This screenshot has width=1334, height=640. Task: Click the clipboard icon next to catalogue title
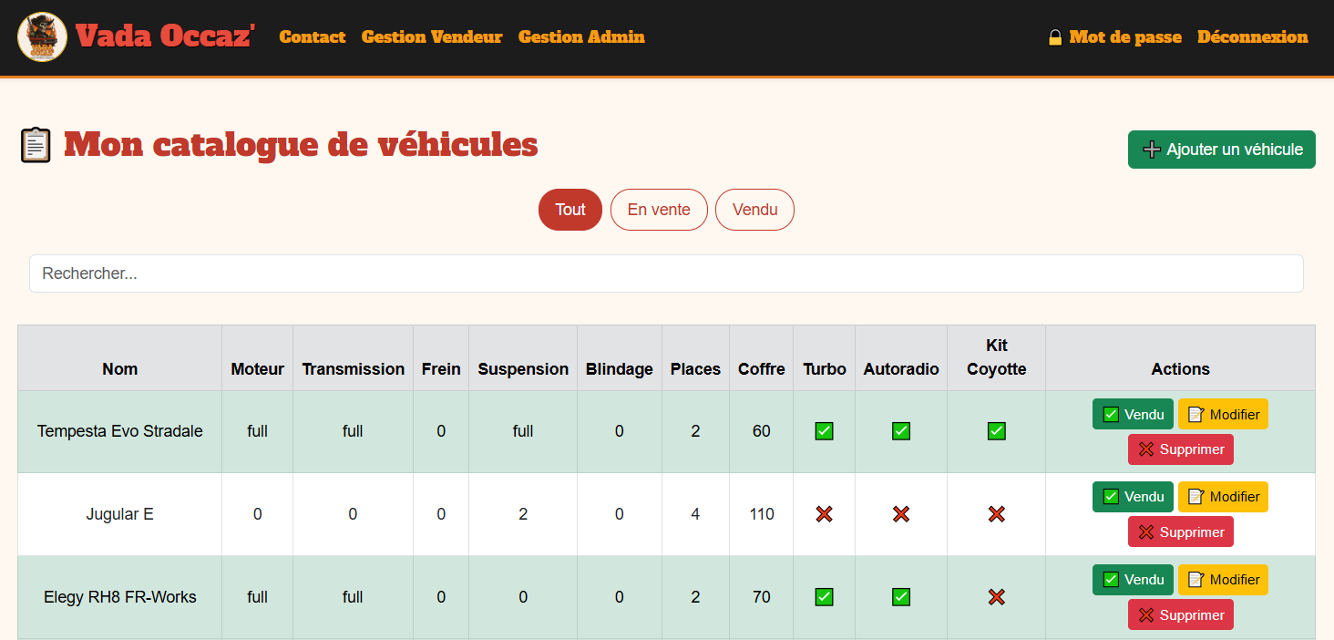point(36,146)
